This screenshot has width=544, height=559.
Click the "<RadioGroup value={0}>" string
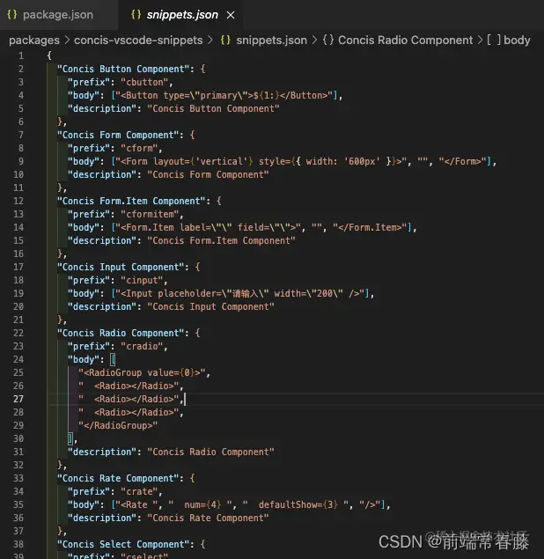tap(142, 372)
